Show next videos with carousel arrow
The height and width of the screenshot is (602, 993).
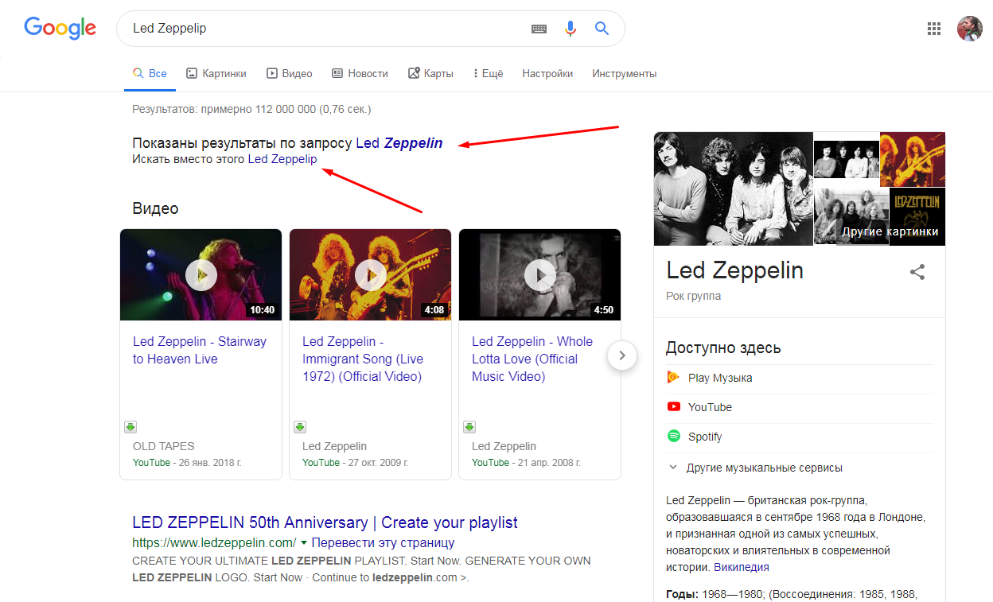[x=622, y=355]
